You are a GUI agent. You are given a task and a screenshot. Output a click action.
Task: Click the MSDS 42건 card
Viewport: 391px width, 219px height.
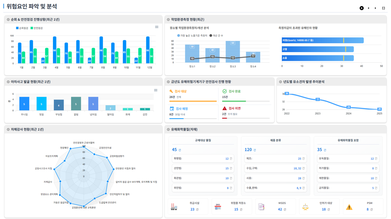click(x=276, y=206)
